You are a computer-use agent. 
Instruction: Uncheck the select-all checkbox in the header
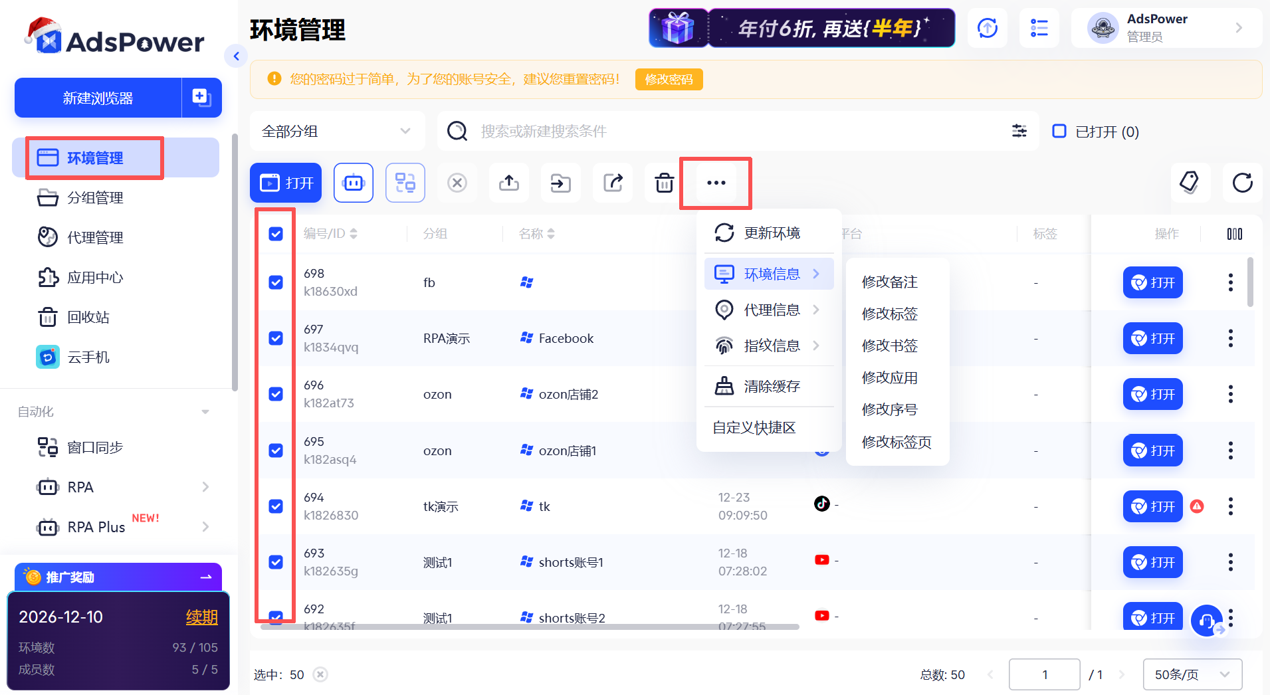[x=274, y=233]
